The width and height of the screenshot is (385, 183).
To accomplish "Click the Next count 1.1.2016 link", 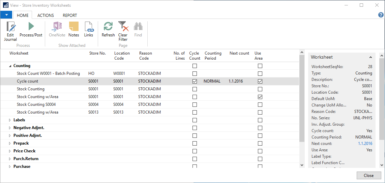I will [x=365, y=144].
